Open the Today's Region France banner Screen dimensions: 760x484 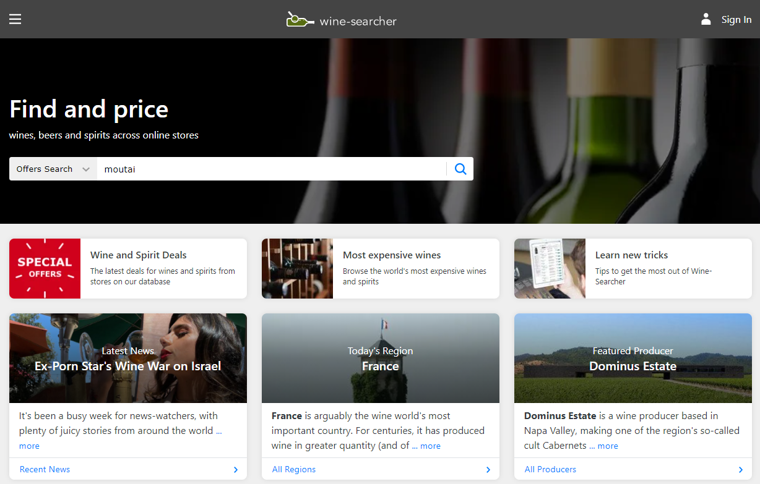pyautogui.click(x=380, y=359)
